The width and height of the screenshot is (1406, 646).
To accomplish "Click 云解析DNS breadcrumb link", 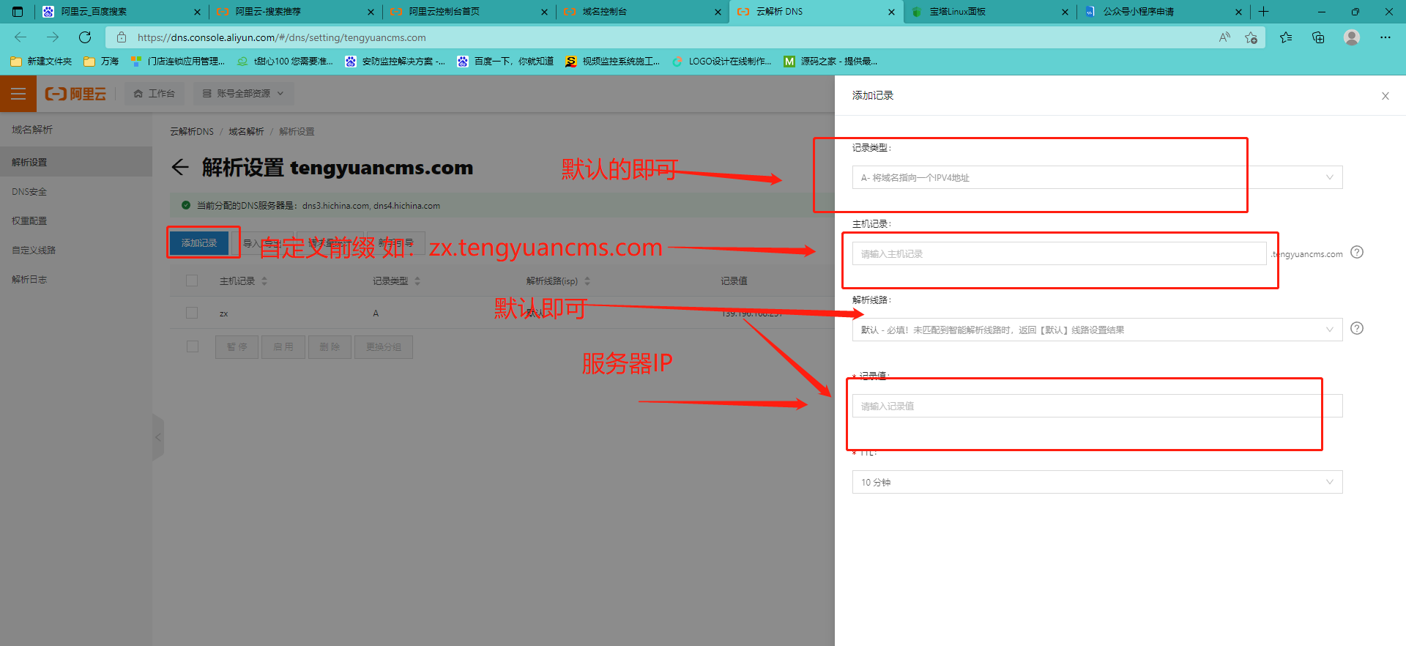I will (192, 132).
